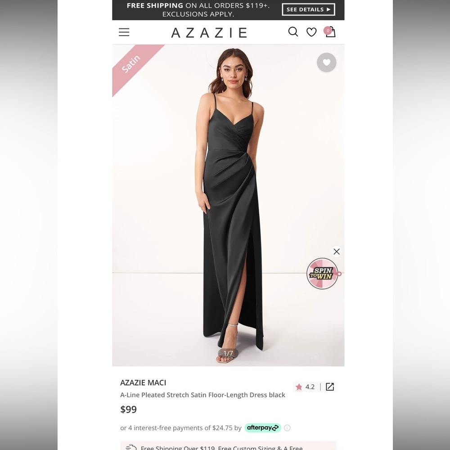Open the 4.2 rating reviews
The height and width of the screenshot is (450, 450).
[310, 387]
